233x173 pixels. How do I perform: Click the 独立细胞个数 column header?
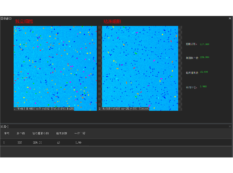pyautogui.click(x=40, y=133)
